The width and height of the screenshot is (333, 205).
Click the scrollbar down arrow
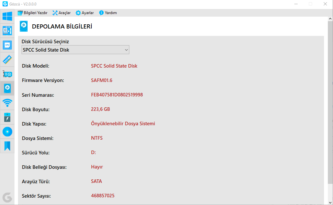click(330, 202)
